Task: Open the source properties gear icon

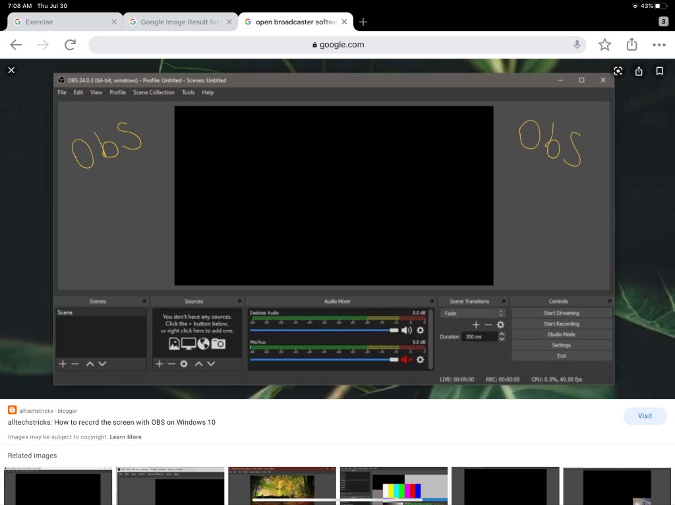Action: (x=183, y=364)
